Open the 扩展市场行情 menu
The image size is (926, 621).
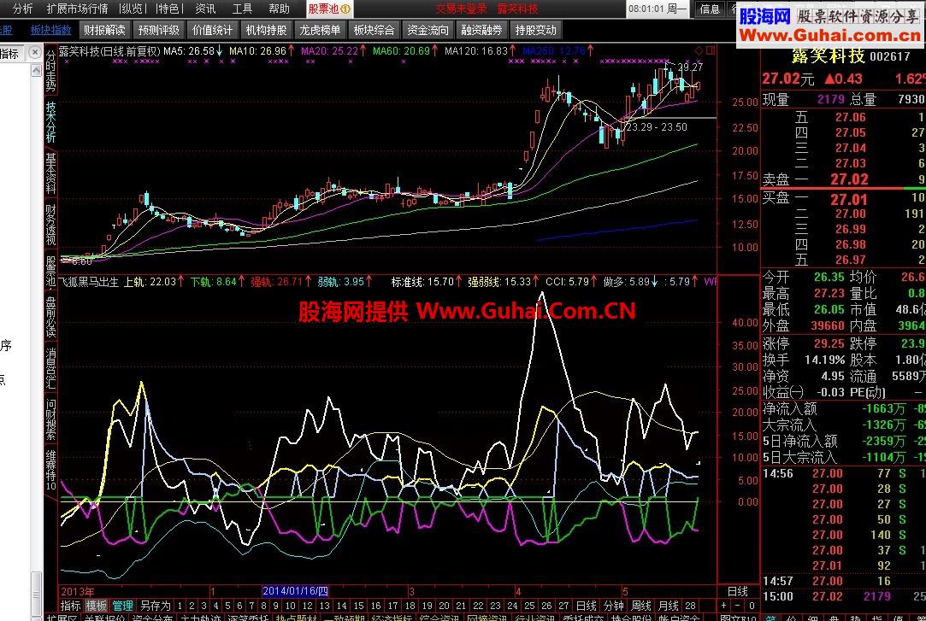77,9
